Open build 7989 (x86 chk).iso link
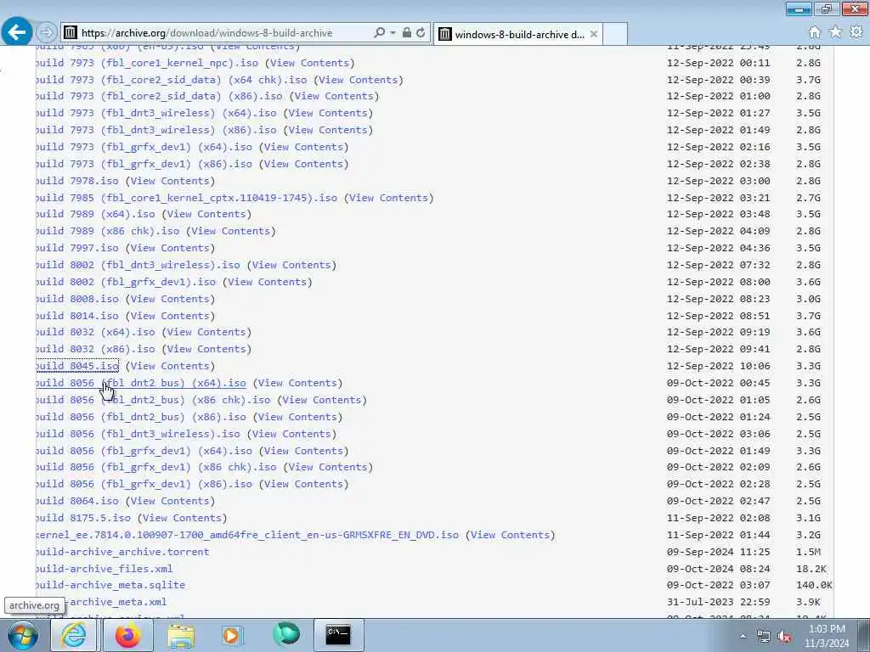The width and height of the screenshot is (870, 652). (x=108, y=231)
